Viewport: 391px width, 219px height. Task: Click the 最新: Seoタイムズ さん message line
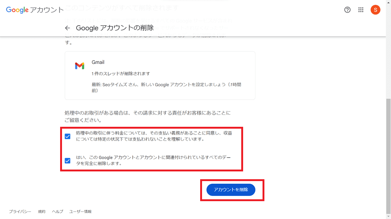(x=166, y=88)
